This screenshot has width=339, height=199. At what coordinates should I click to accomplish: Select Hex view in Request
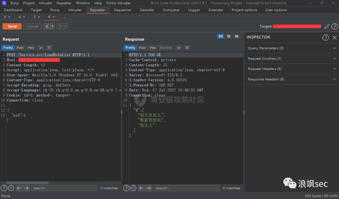coord(30,48)
